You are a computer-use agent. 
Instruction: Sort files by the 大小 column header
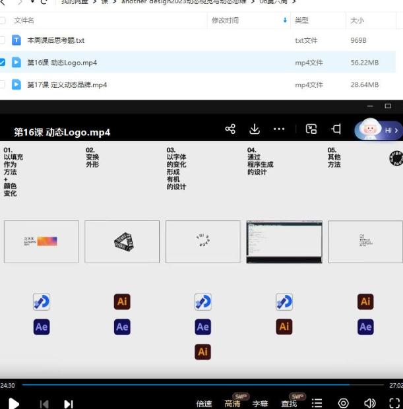(357, 20)
